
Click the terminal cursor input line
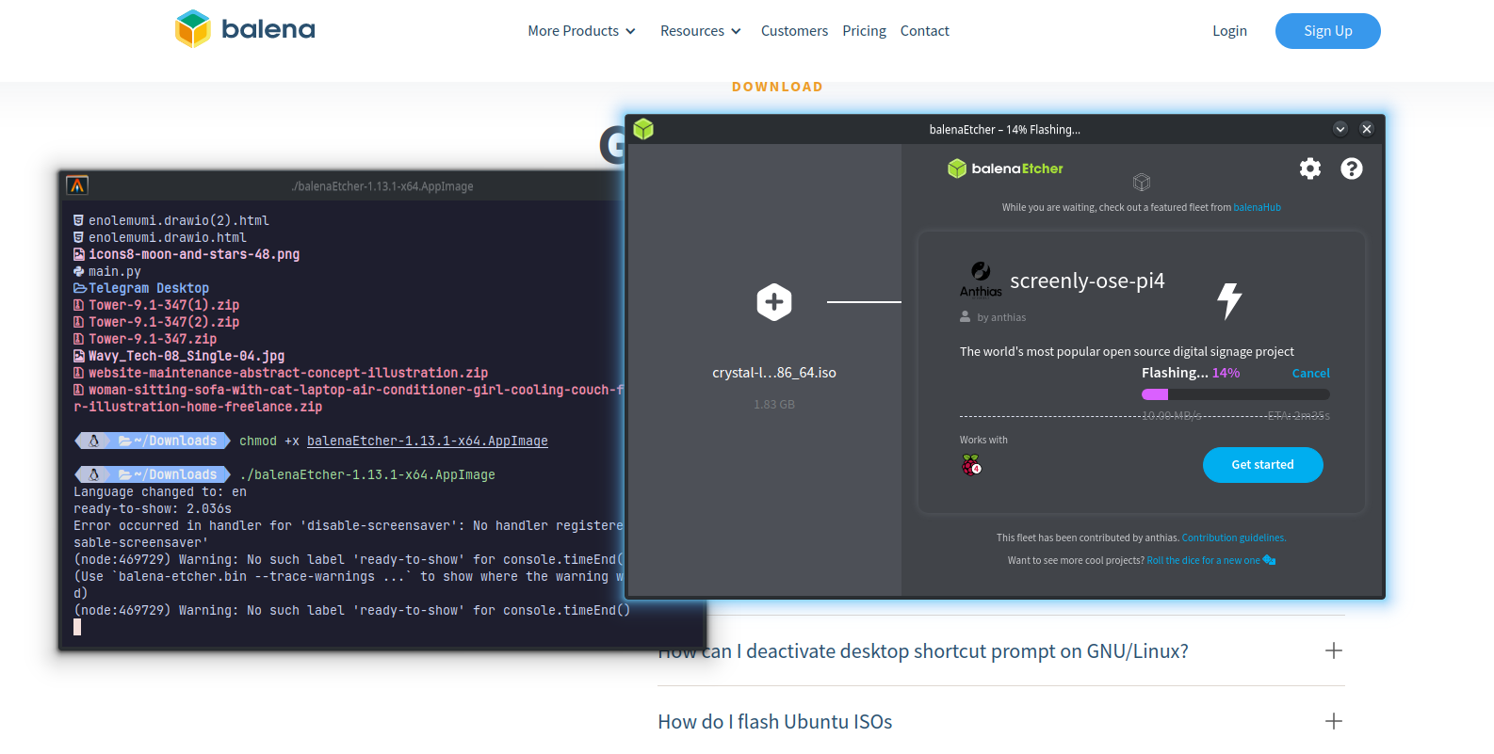[x=77, y=627]
